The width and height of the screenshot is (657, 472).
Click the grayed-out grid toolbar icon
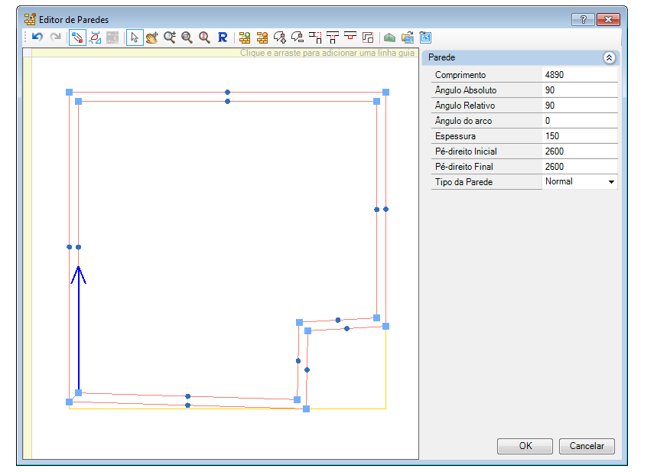coord(112,37)
